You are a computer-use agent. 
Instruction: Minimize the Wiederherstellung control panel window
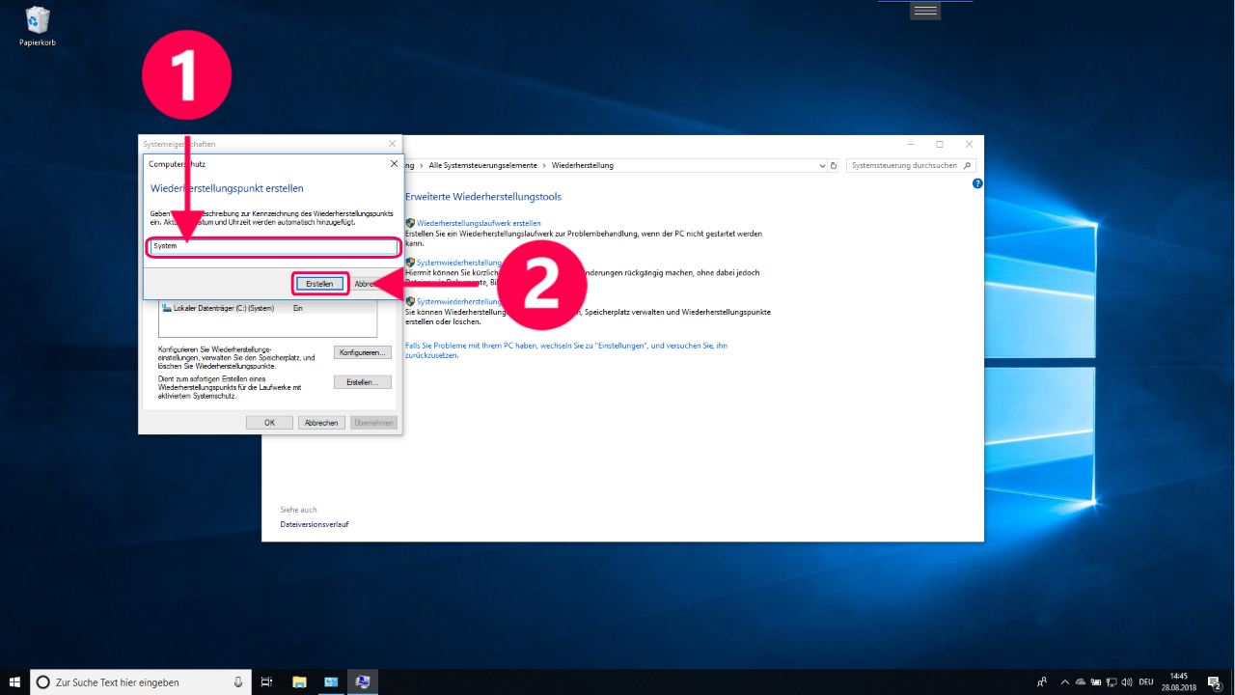point(912,144)
